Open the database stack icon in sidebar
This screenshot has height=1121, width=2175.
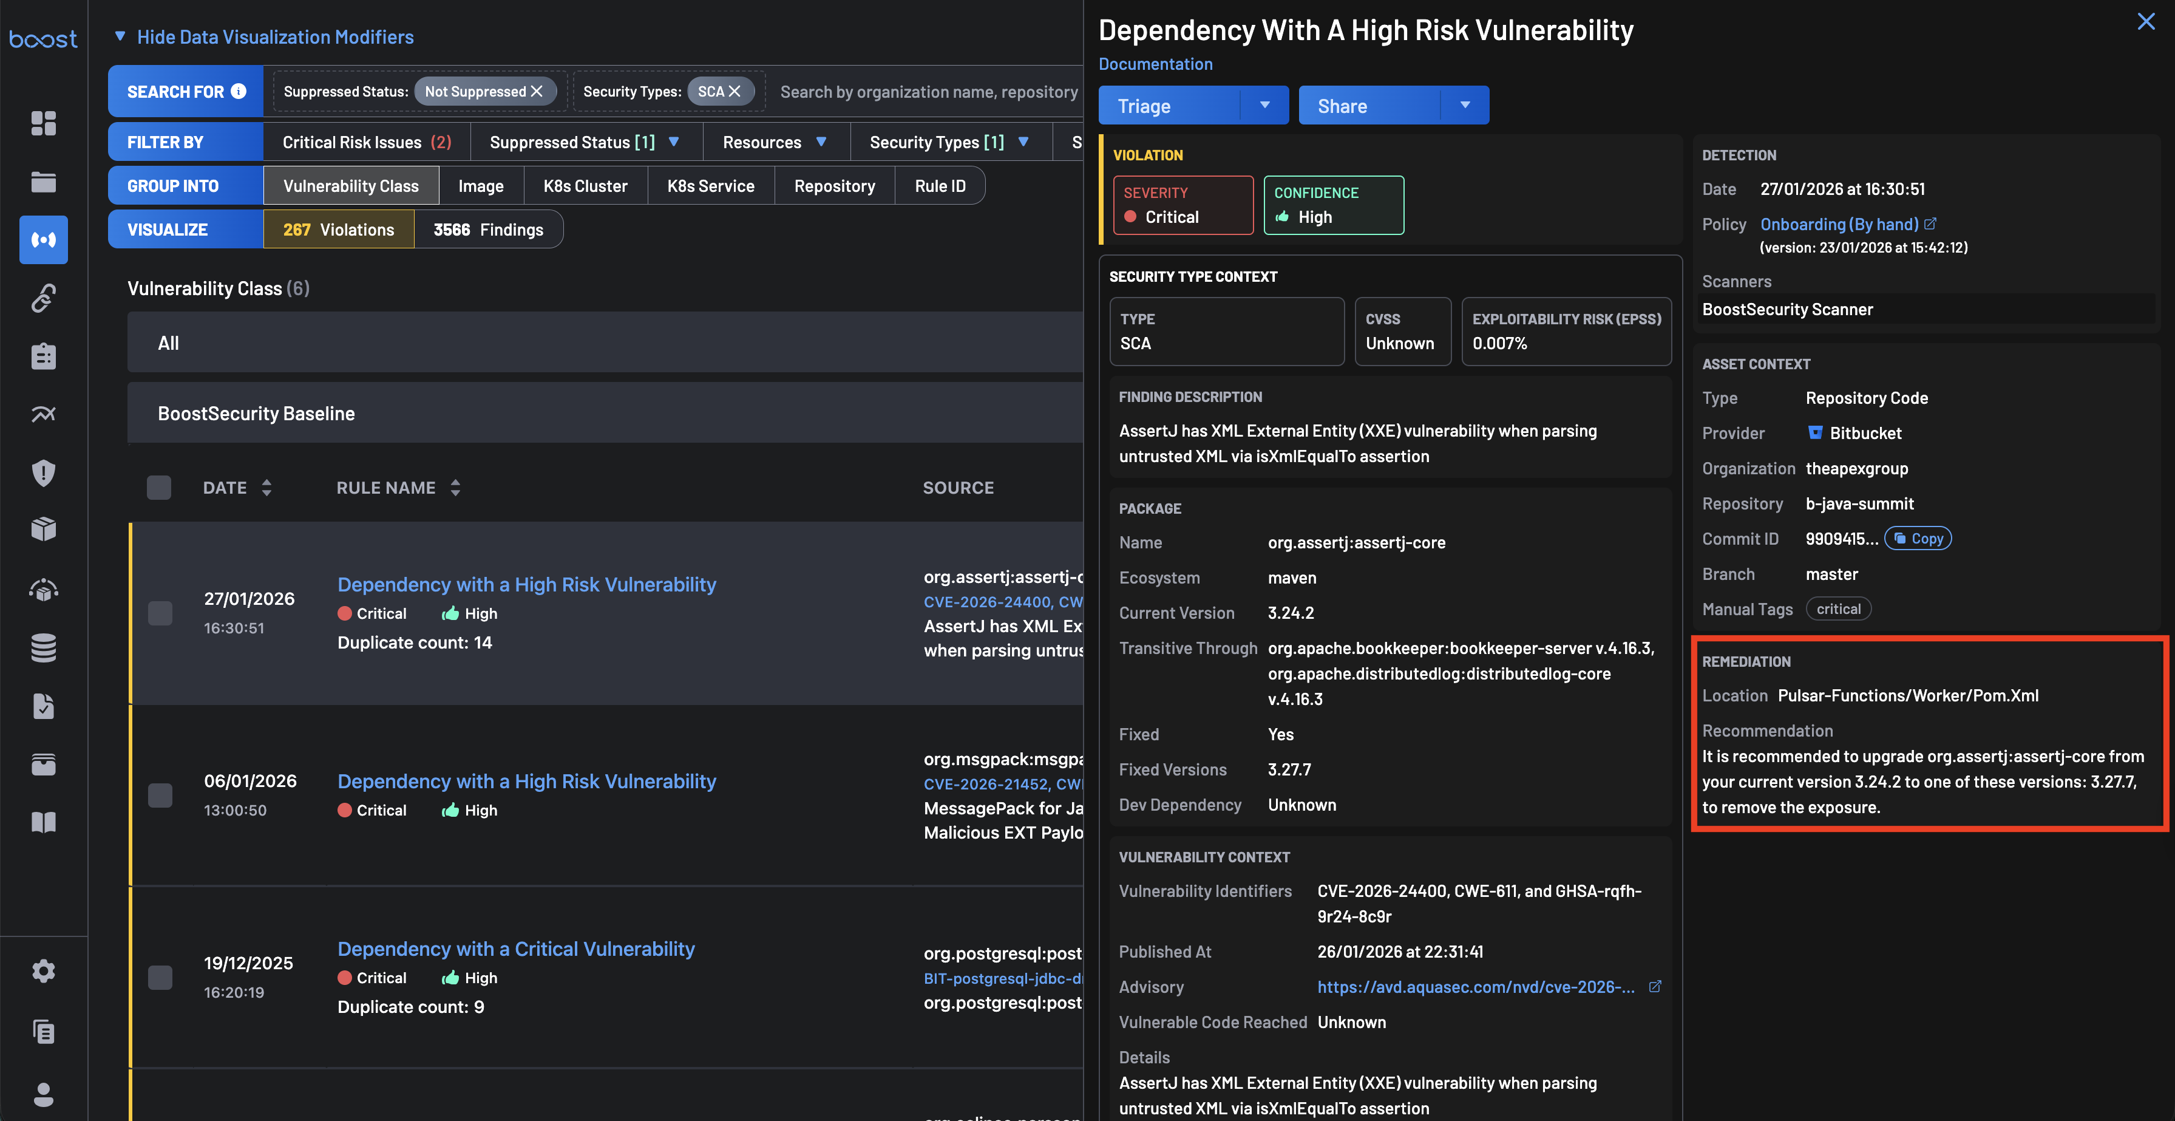(43, 647)
